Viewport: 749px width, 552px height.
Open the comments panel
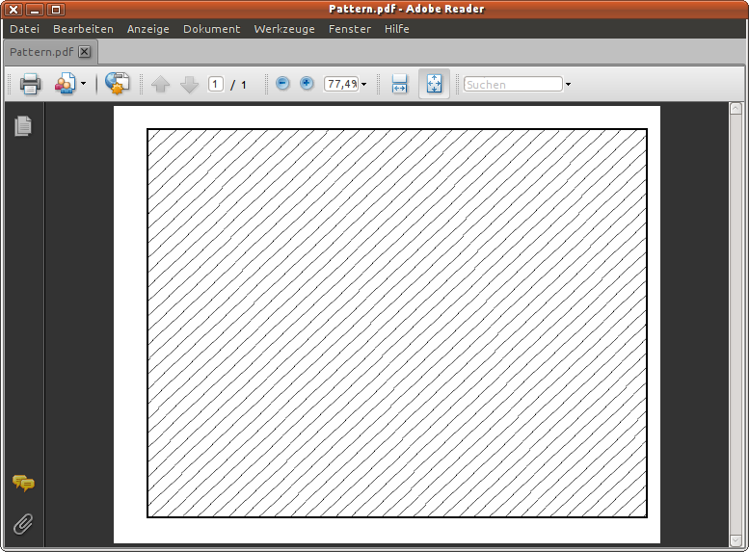(x=23, y=484)
